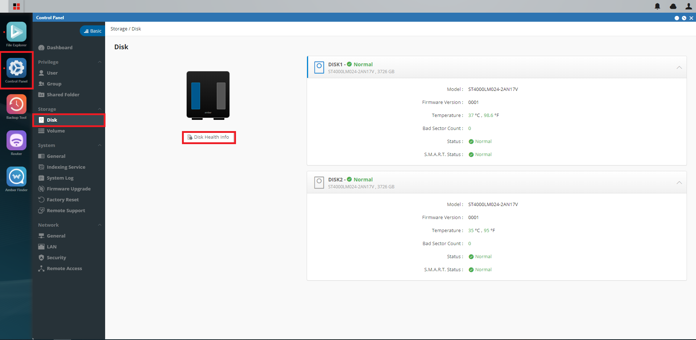The height and width of the screenshot is (340, 696).
Task: Select Disk under Storage
Action: (69, 120)
